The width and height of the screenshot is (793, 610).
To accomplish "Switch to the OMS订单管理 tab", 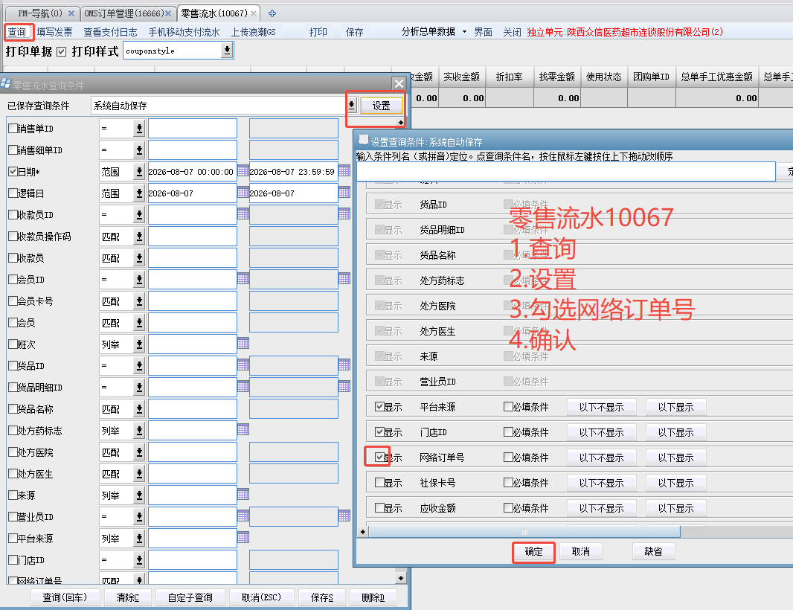I will click(x=123, y=13).
